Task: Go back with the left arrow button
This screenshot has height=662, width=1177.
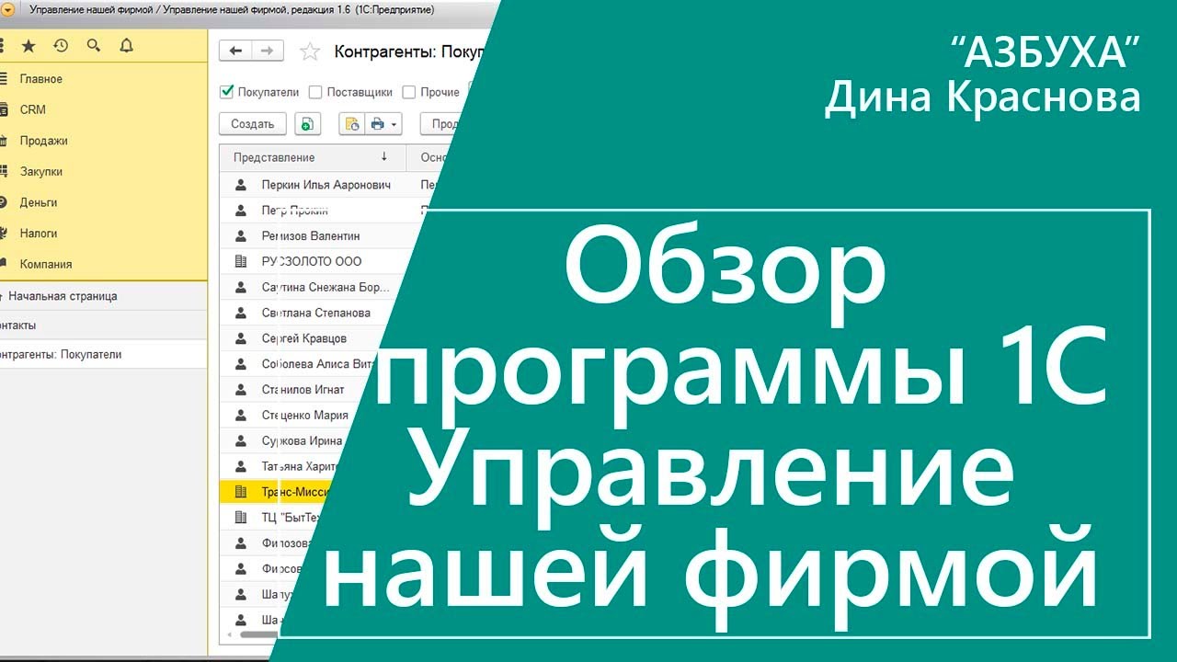Action: (235, 51)
